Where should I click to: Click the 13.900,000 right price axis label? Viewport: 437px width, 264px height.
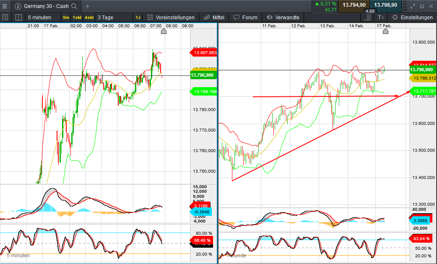(x=423, y=42)
